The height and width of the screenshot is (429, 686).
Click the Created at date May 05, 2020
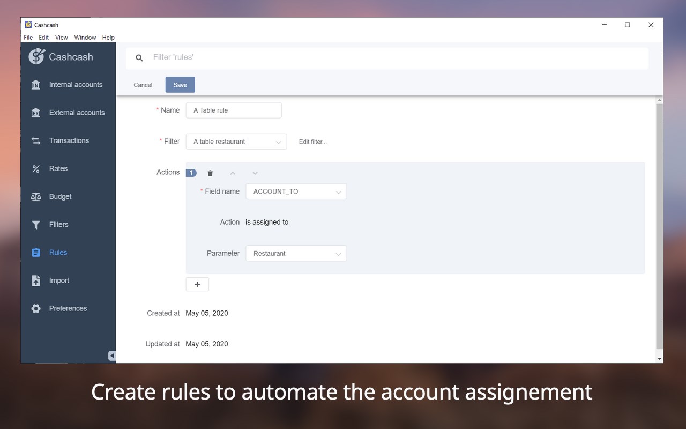click(x=207, y=313)
